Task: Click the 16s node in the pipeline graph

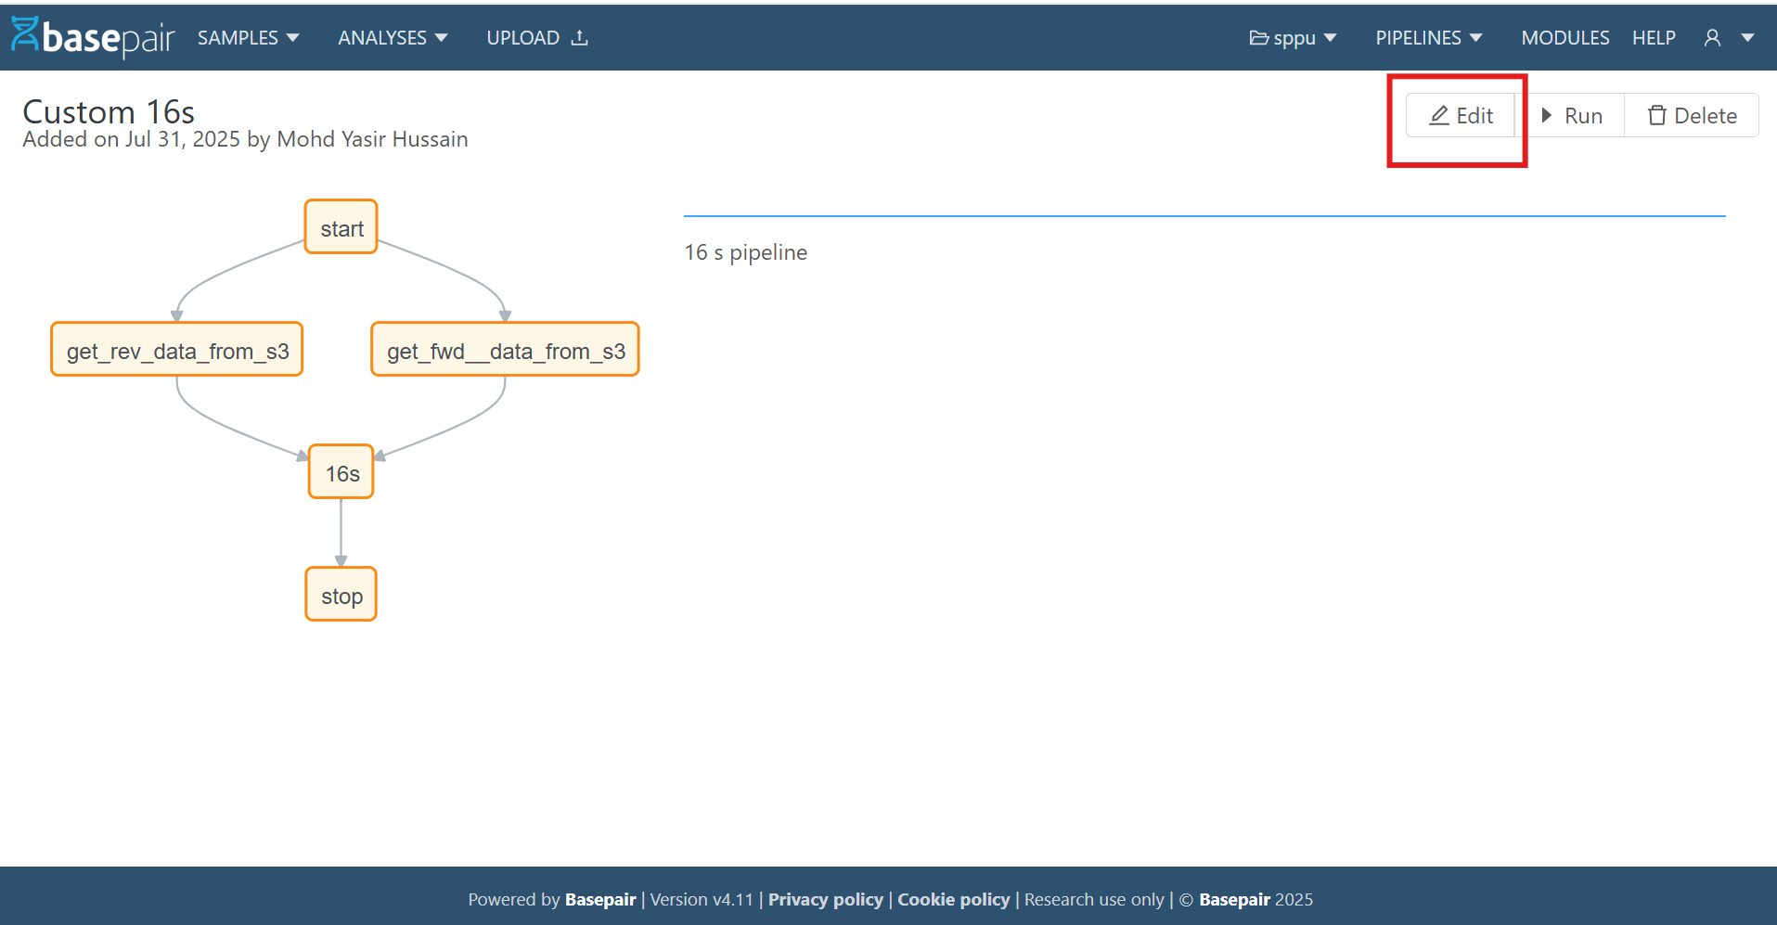Action: [341, 472]
